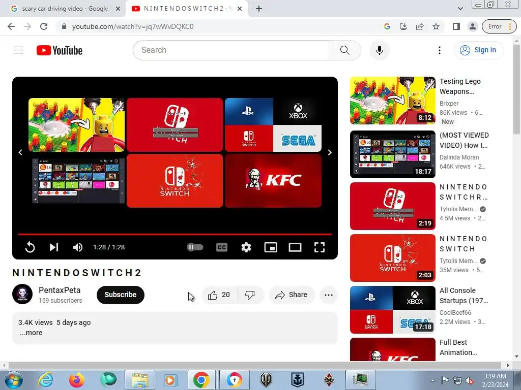Open a new browser tab

[x=259, y=9]
